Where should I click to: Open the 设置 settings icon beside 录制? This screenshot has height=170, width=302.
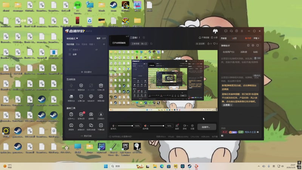(x=192, y=126)
